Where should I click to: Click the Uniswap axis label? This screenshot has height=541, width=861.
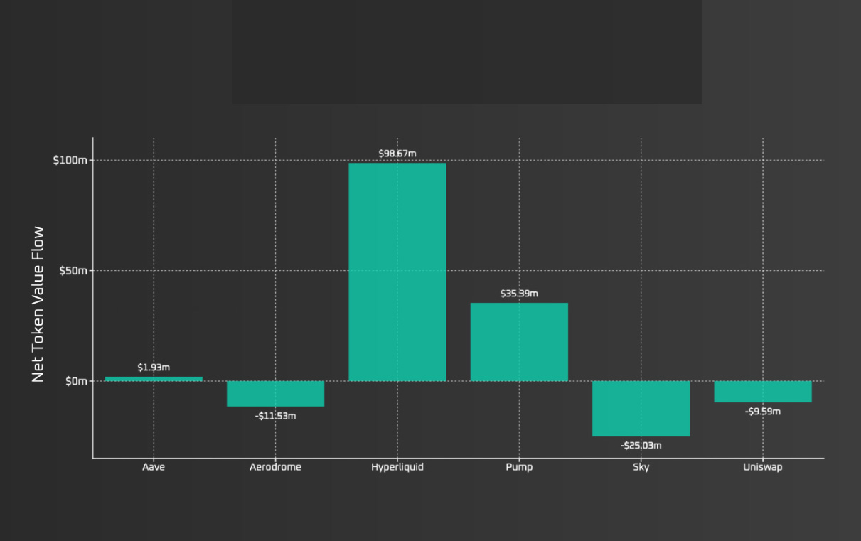point(763,467)
